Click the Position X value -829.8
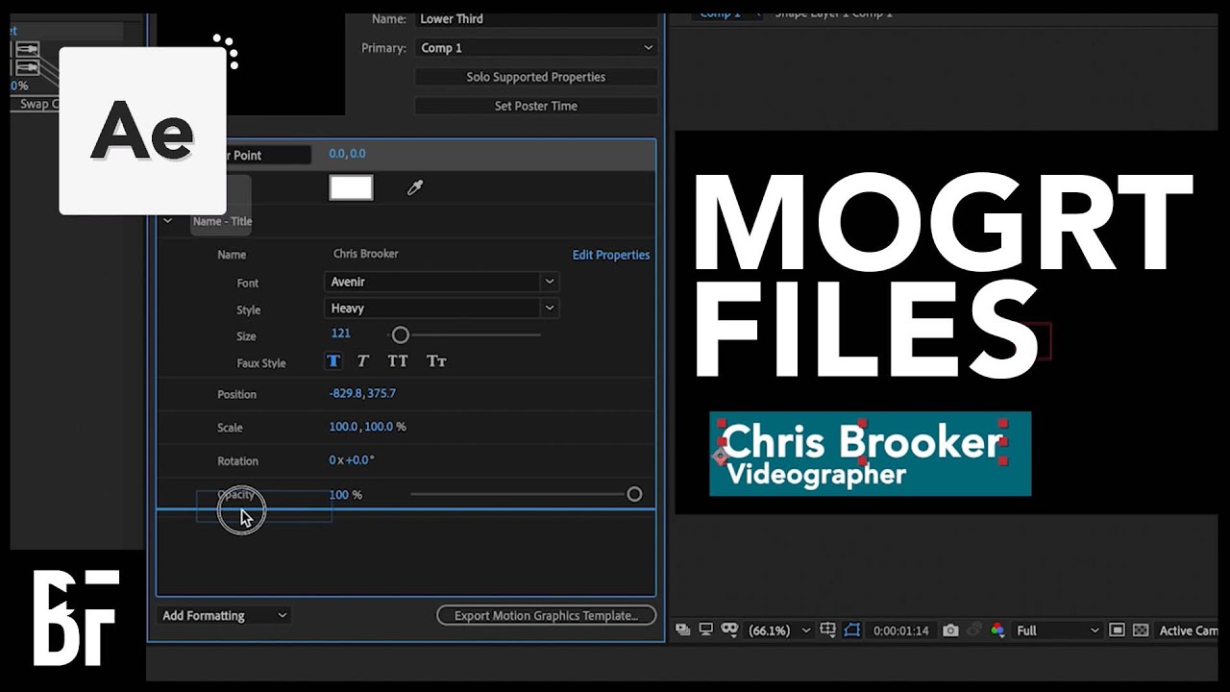Screen dimensions: 1230x692 click(x=345, y=393)
